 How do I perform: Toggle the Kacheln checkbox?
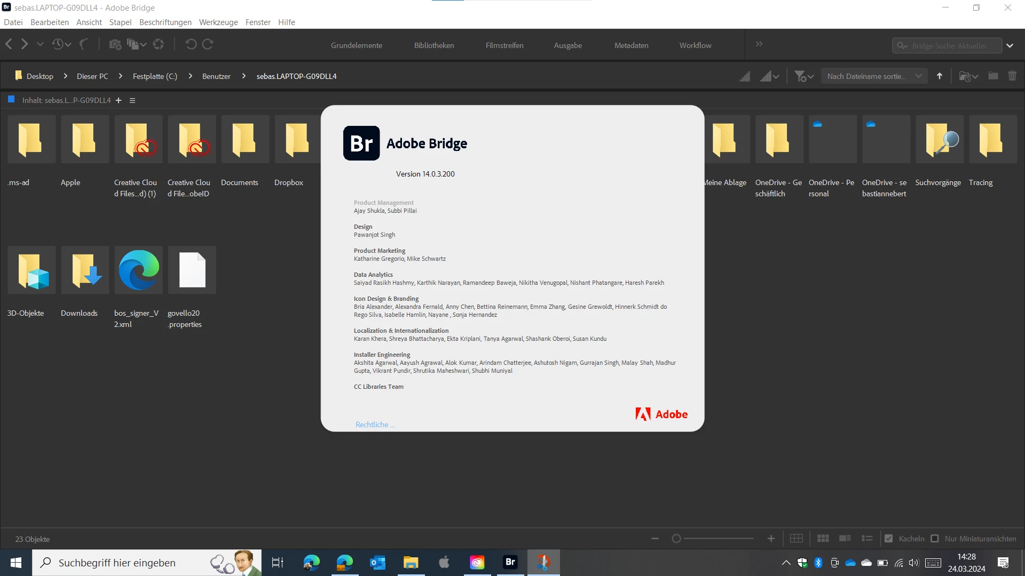pyautogui.click(x=889, y=539)
